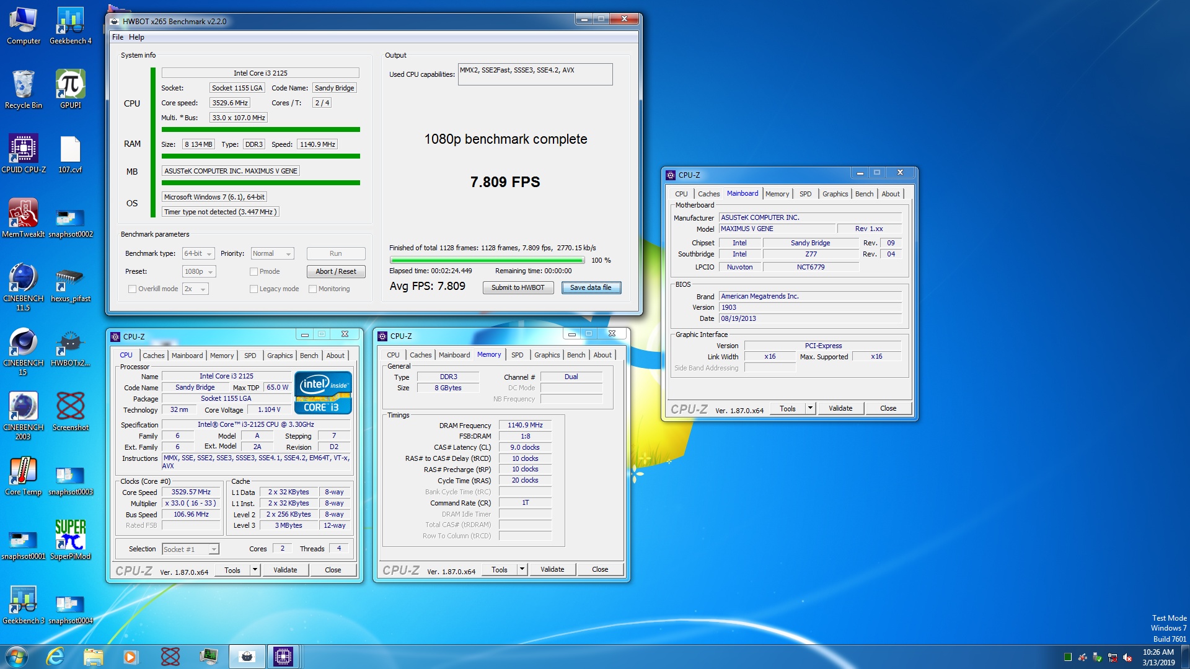This screenshot has height=669, width=1190.
Task: Expand the Benchmark type 64-bit dropdown
Action: [198, 253]
